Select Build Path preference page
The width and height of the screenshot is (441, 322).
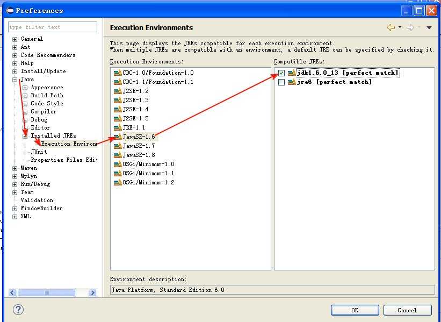tap(47, 96)
